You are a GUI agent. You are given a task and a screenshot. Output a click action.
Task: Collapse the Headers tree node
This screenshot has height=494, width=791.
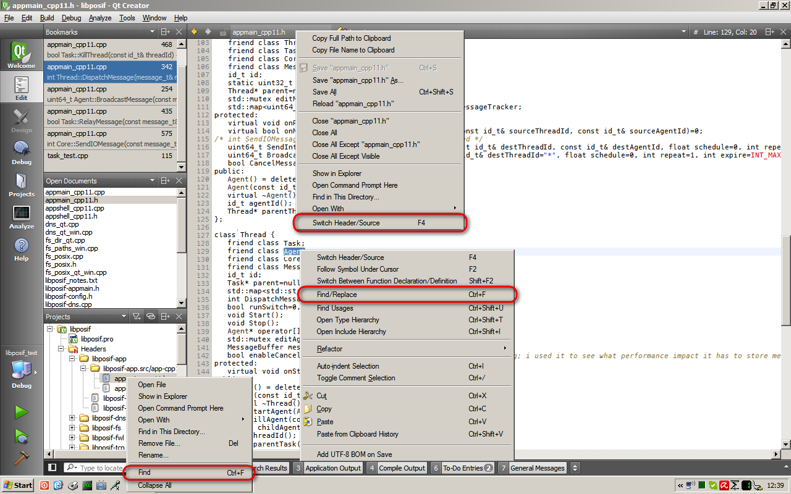point(61,349)
